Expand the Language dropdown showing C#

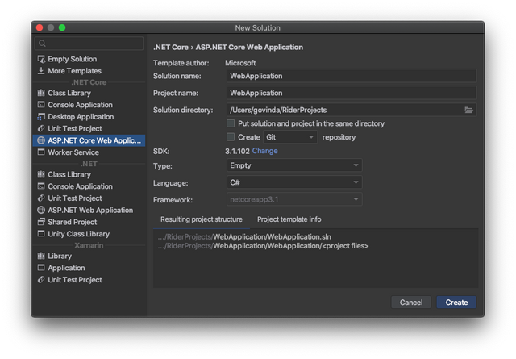[293, 182]
